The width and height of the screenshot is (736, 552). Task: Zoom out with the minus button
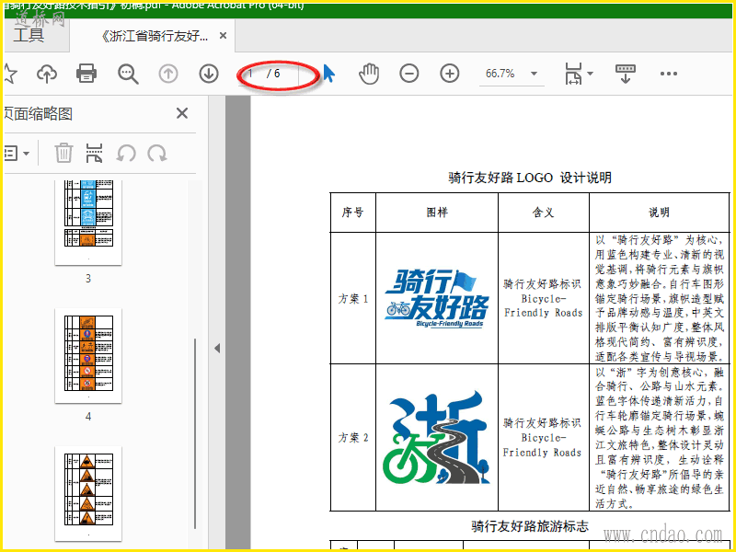(x=409, y=74)
